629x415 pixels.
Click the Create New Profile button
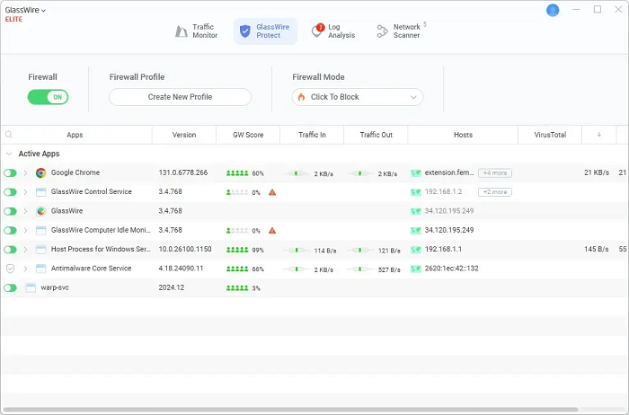point(180,97)
